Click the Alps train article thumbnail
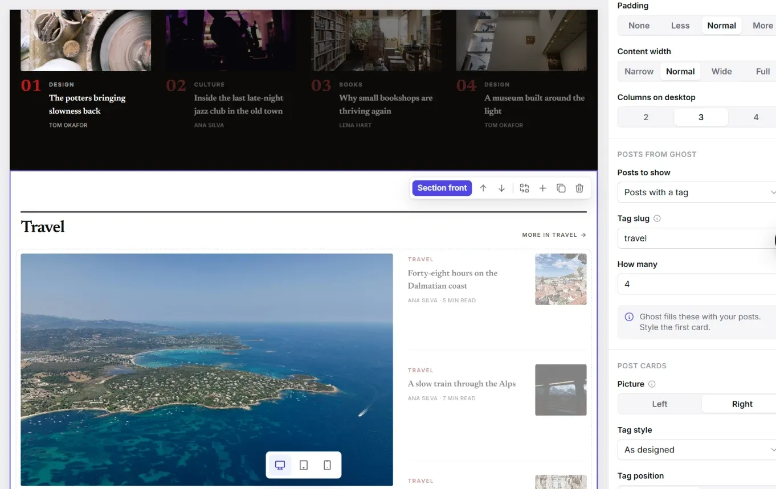Viewport: 776px width, 489px height. point(561,390)
